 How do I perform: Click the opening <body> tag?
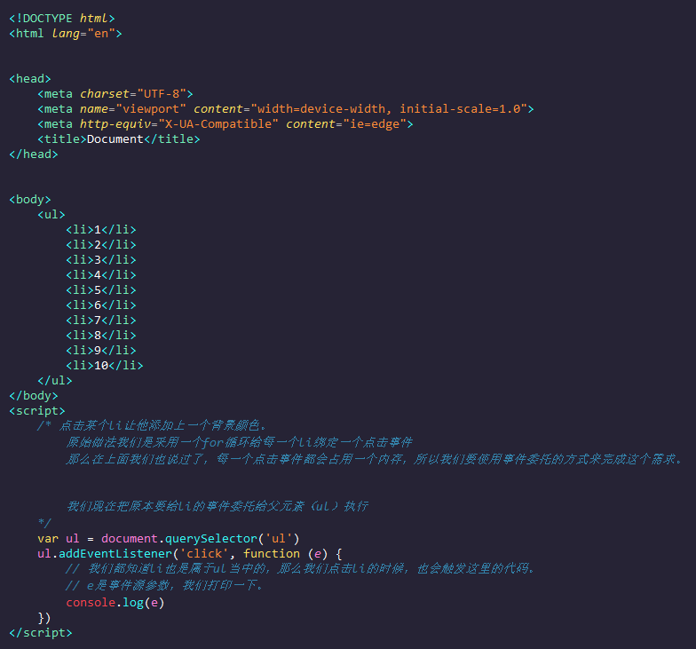(30, 199)
